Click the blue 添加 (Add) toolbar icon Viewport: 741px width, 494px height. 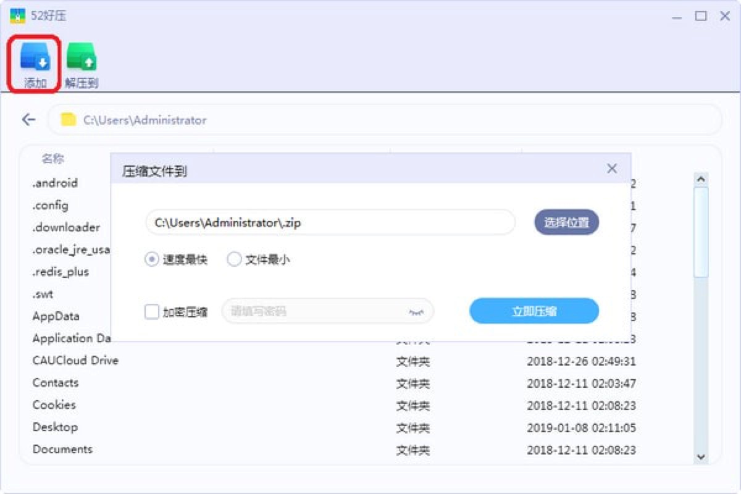pyautogui.click(x=35, y=57)
